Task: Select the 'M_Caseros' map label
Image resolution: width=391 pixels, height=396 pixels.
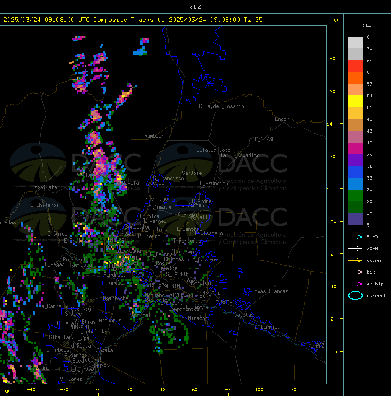Action: pos(205,260)
